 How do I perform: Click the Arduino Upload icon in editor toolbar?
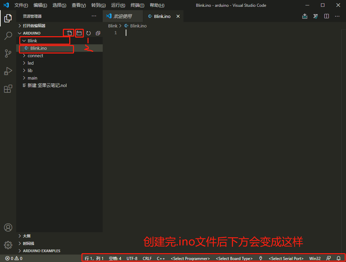pyautogui.click(x=305, y=16)
